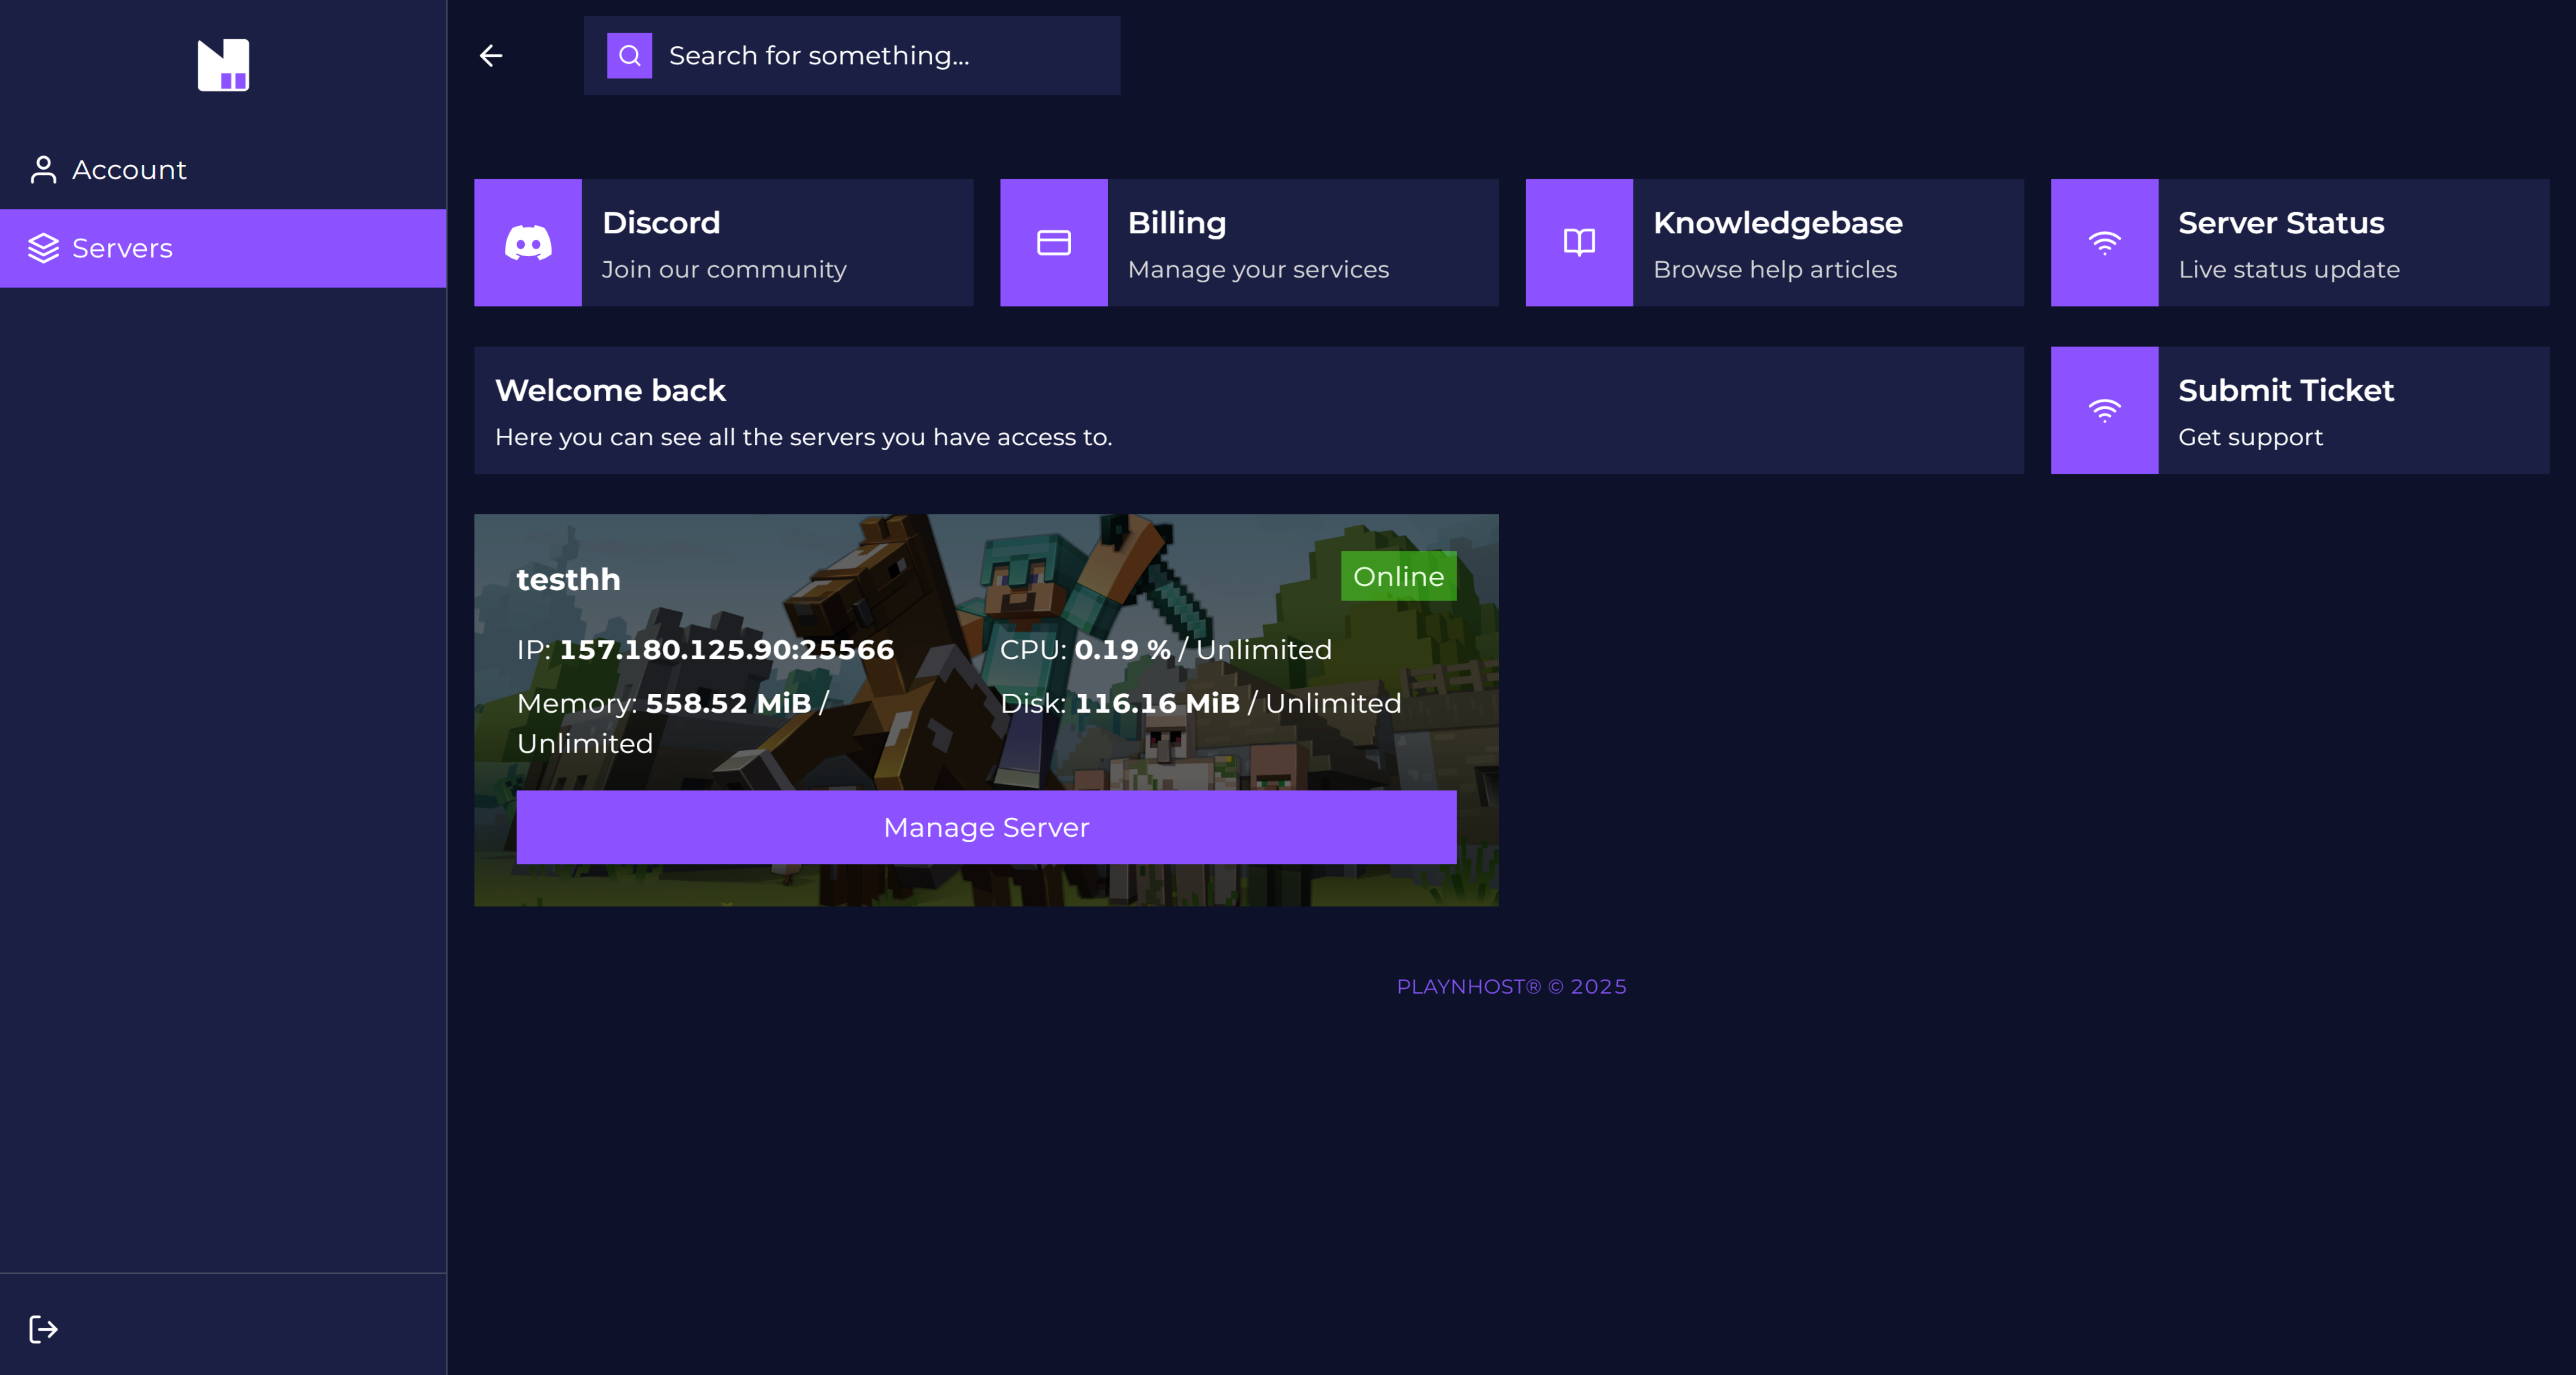Click the Submit Ticket wifi icon

coord(2105,411)
